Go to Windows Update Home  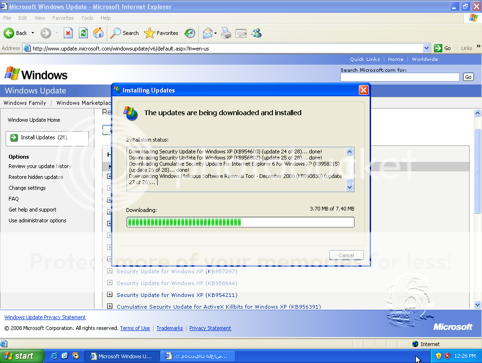(x=34, y=120)
